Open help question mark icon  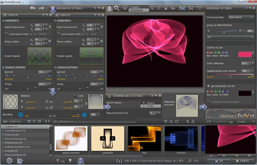[20, 161]
